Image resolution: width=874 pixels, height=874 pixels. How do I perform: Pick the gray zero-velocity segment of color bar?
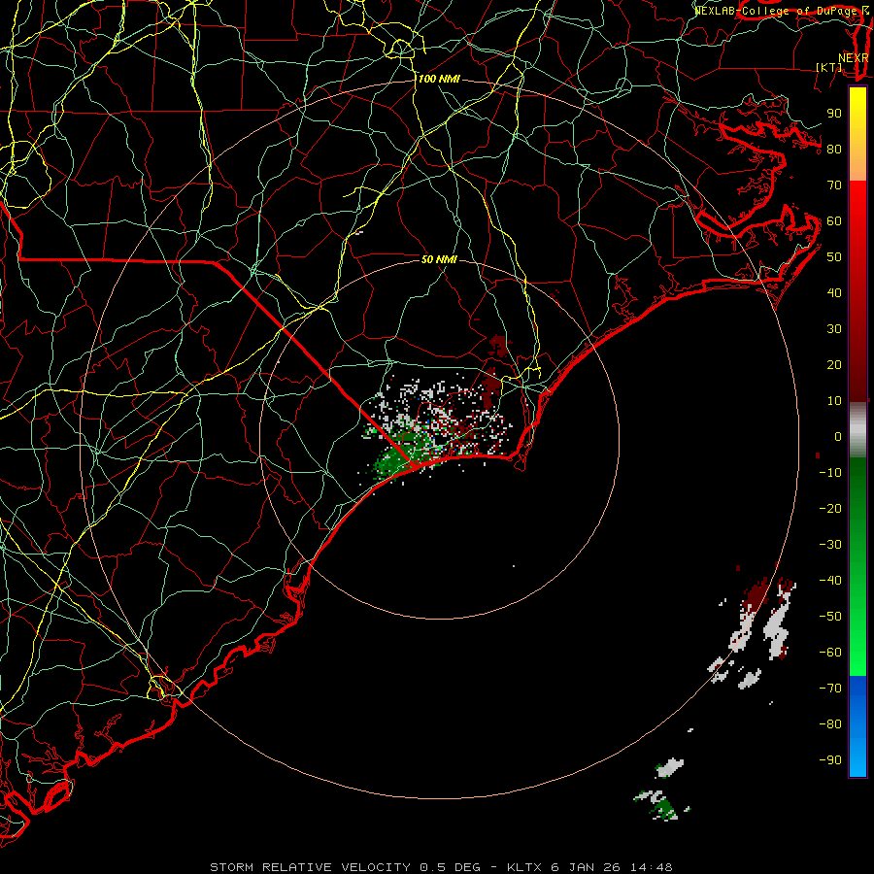tap(857, 429)
